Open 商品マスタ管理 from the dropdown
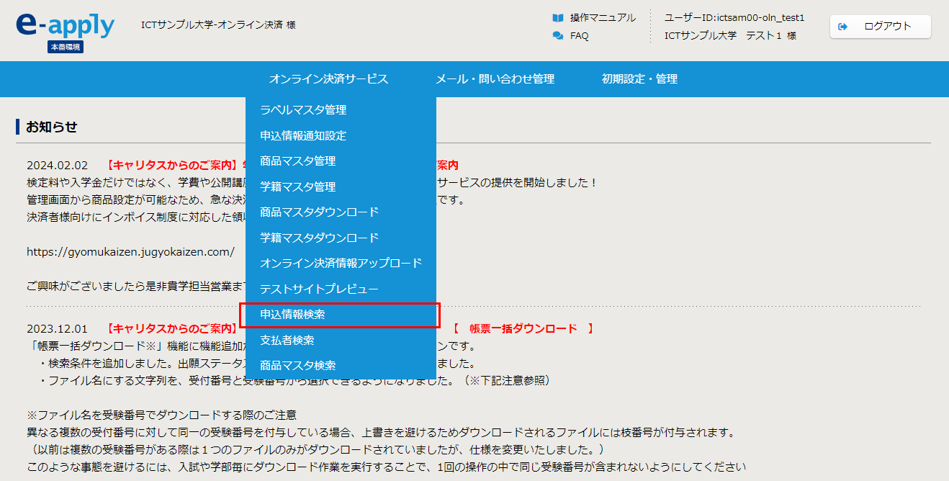The height and width of the screenshot is (481, 949). (297, 161)
